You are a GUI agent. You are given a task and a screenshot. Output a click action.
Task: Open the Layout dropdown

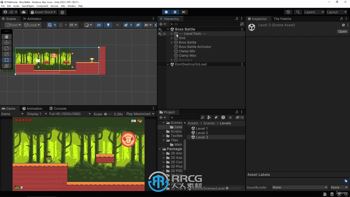[337, 12]
